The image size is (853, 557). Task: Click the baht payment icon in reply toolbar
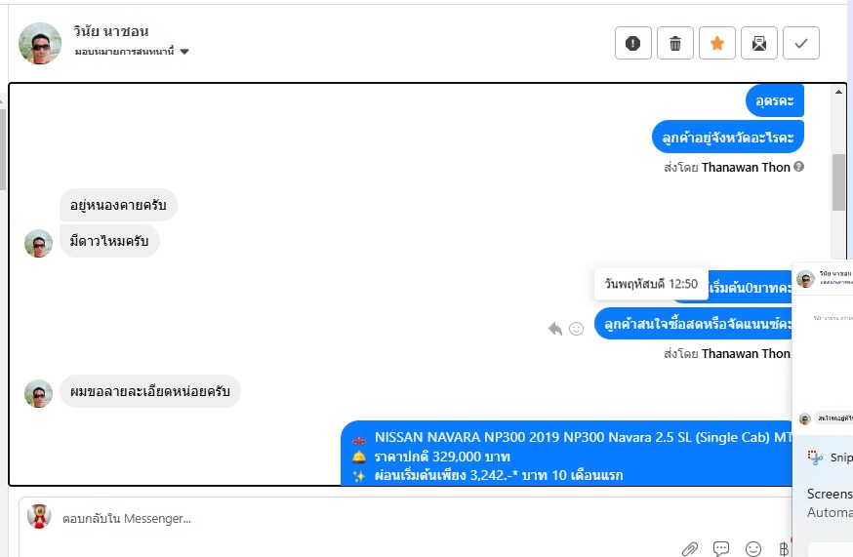click(x=784, y=549)
